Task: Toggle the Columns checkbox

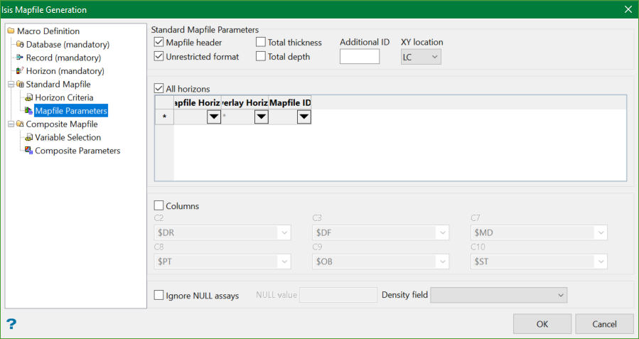Action: [x=159, y=206]
